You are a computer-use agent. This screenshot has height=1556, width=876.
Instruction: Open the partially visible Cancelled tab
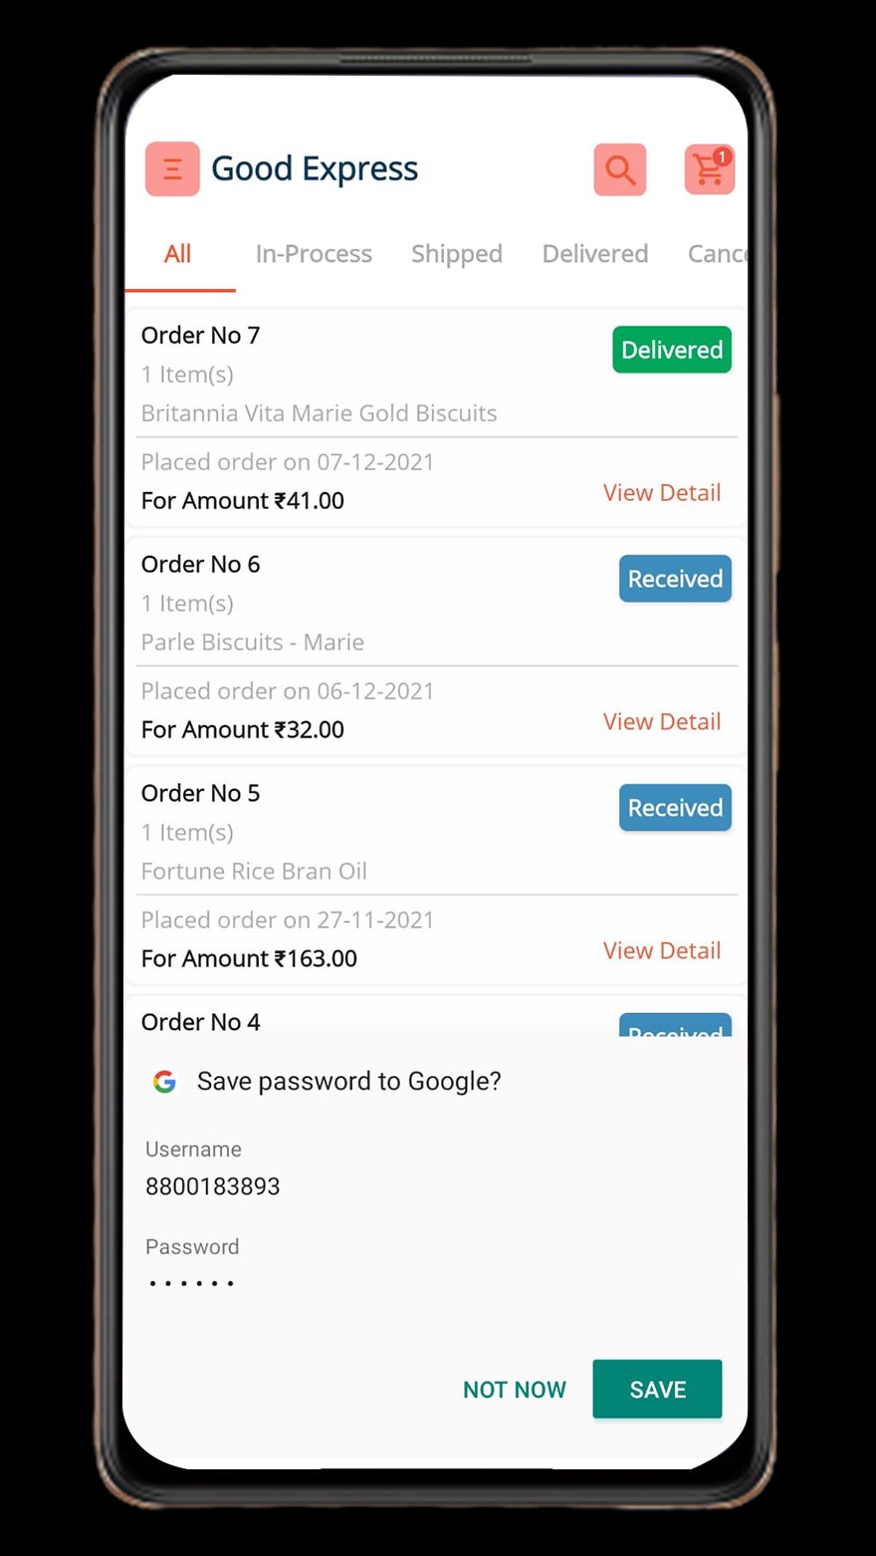pyautogui.click(x=717, y=254)
